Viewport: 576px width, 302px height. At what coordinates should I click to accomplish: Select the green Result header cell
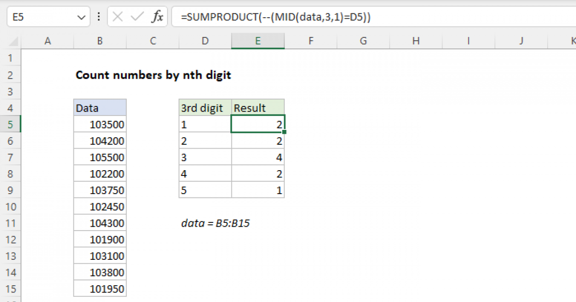(x=258, y=107)
